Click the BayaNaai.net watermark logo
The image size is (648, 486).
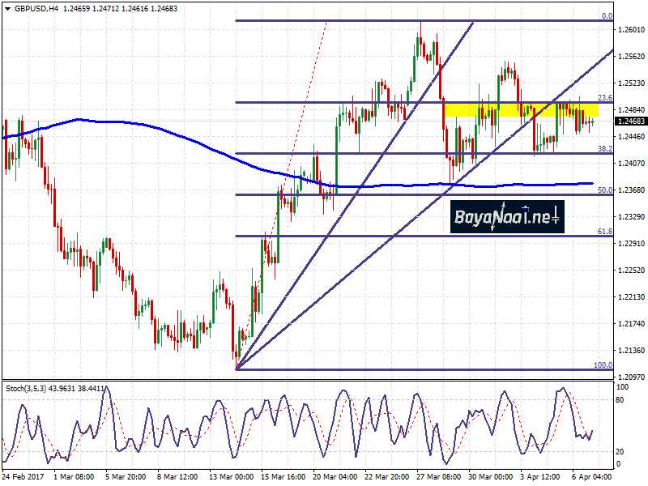pyautogui.click(x=507, y=217)
